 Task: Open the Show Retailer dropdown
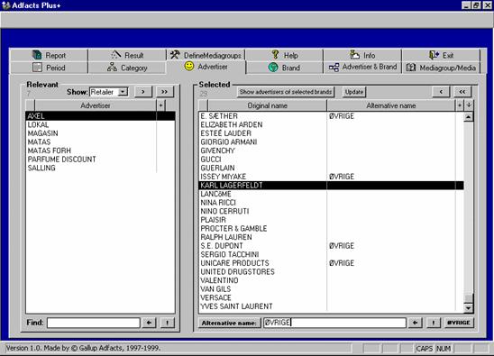[123, 92]
